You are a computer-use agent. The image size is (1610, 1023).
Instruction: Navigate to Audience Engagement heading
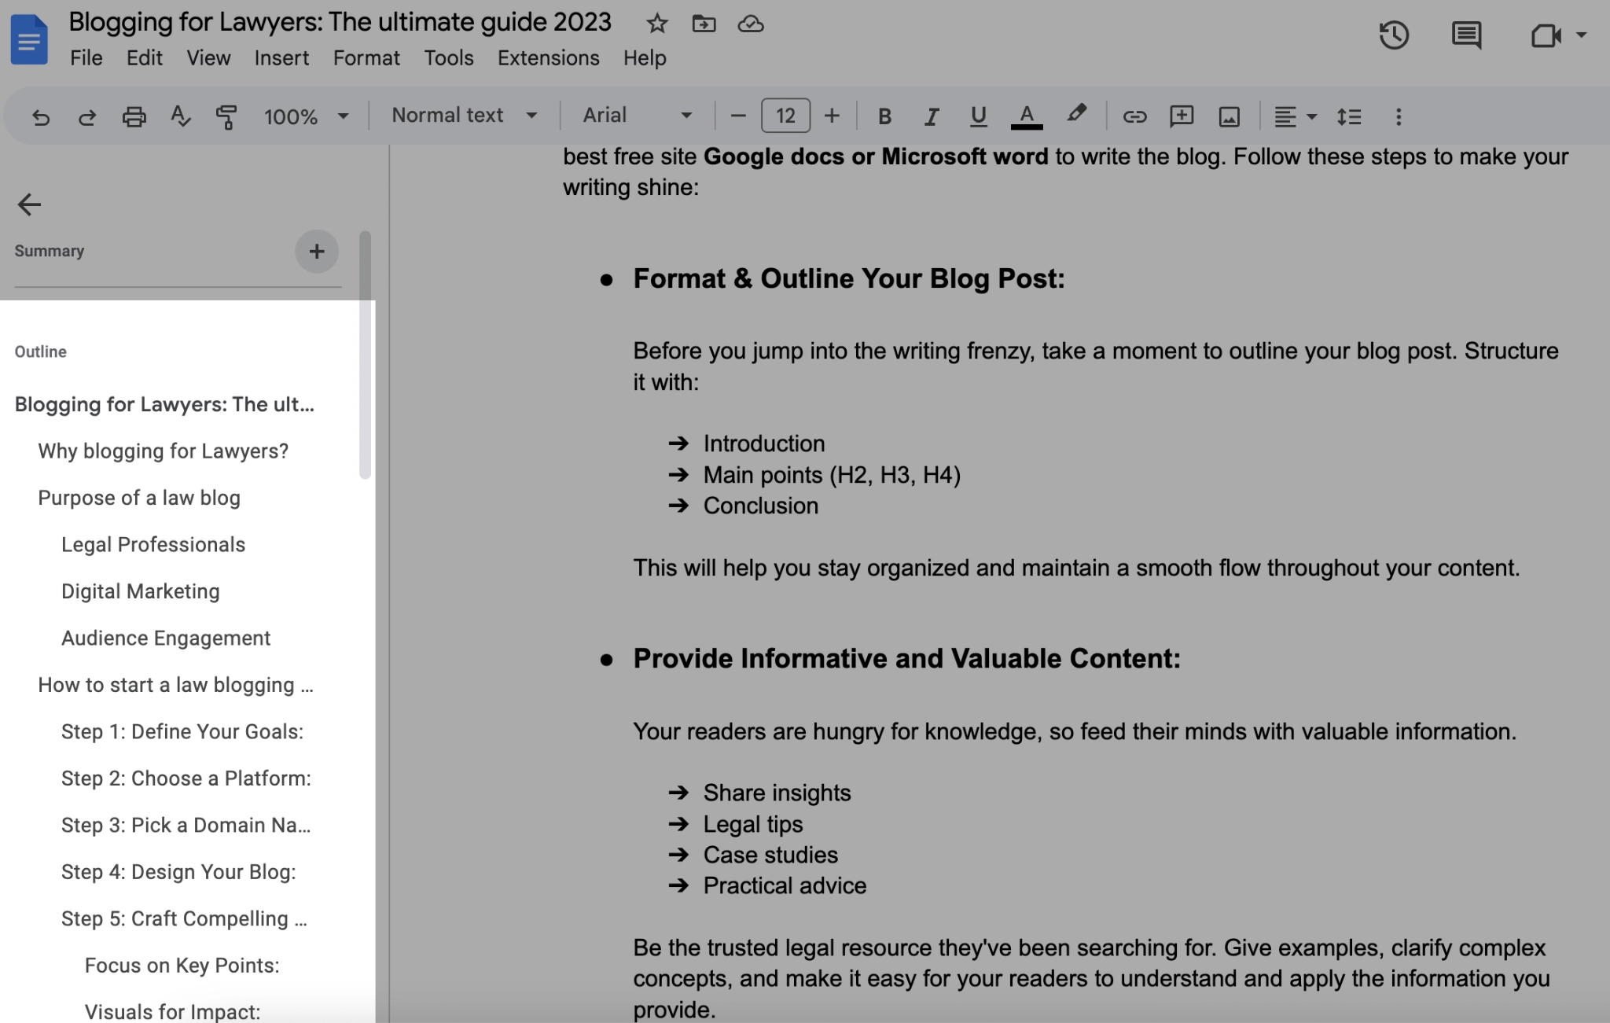pos(166,638)
